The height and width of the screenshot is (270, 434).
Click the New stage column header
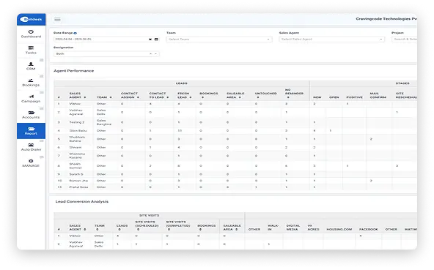(317, 97)
